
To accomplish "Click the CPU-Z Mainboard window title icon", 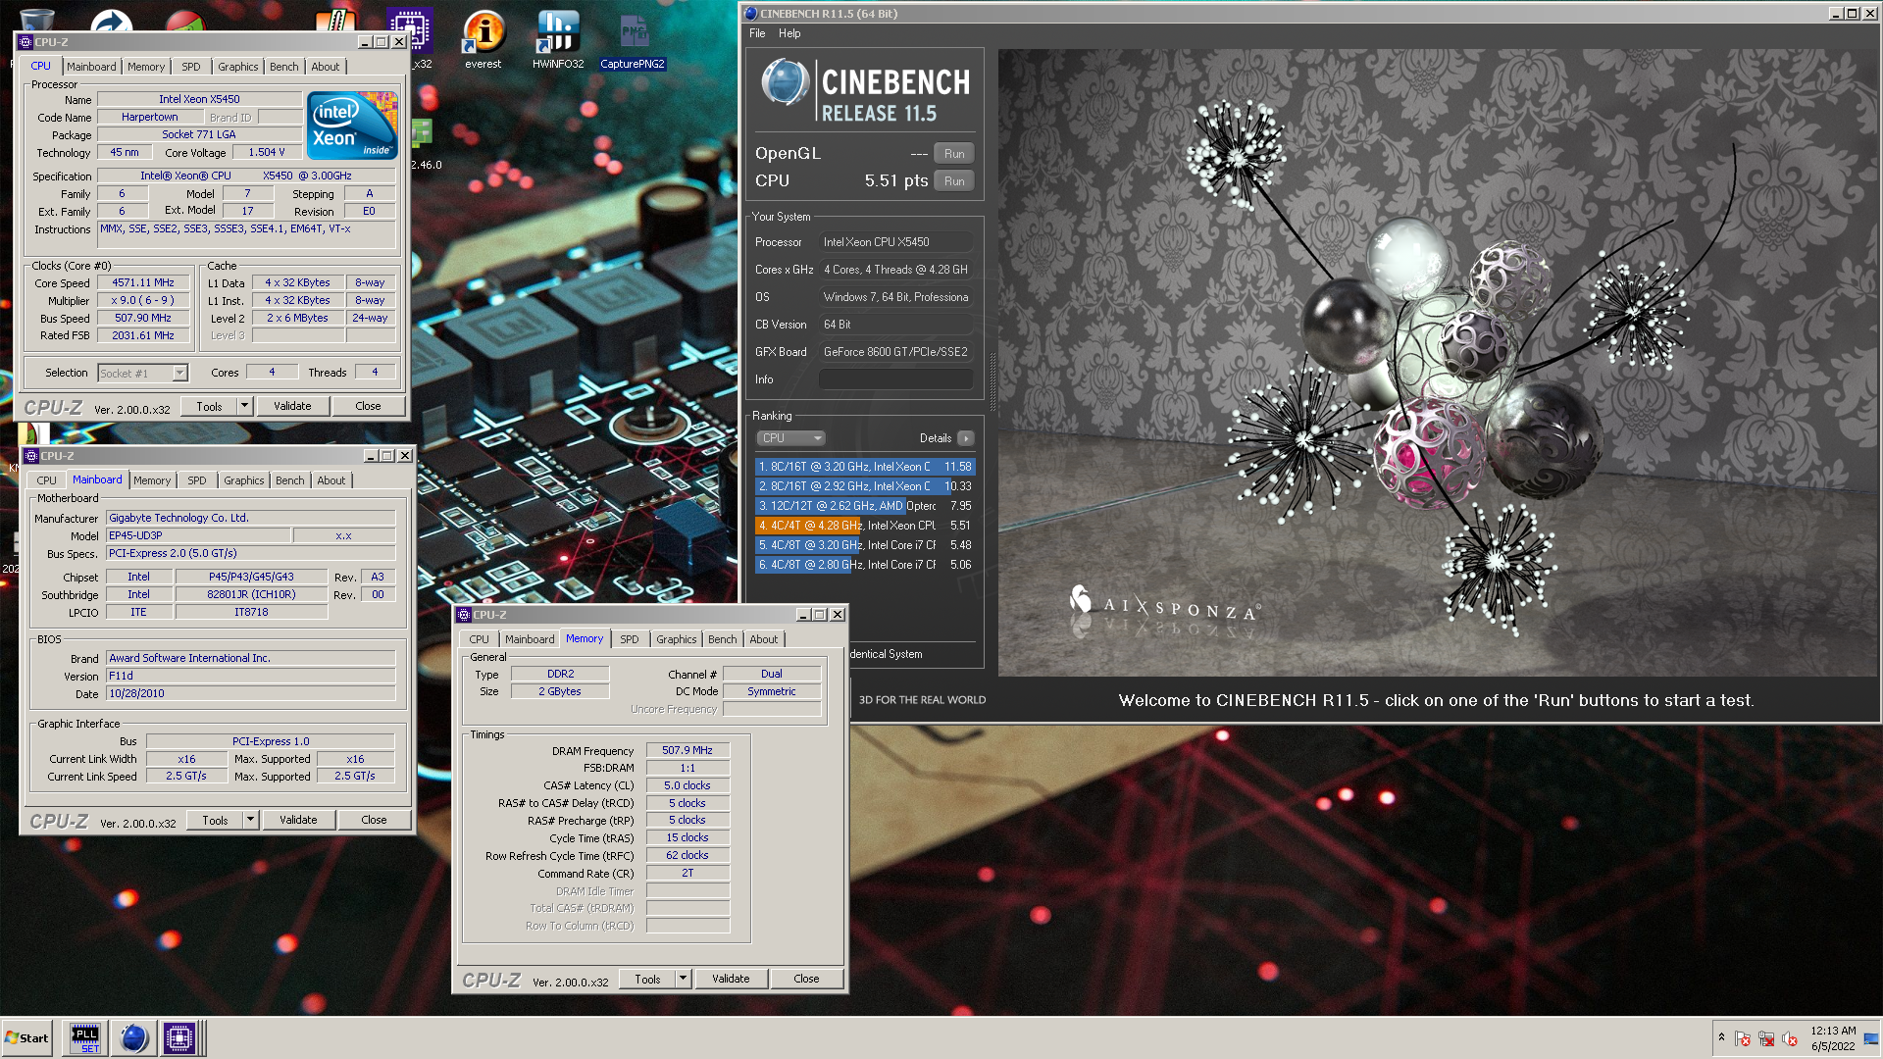I will [31, 456].
